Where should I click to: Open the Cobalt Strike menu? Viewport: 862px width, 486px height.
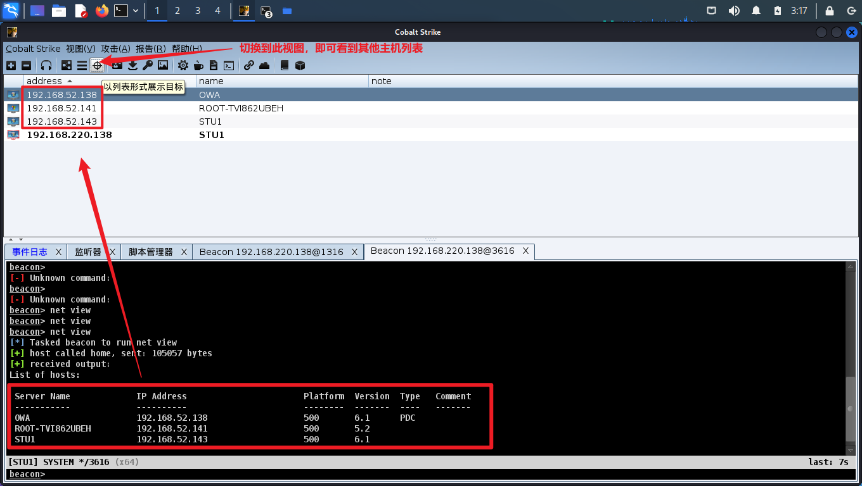[33, 49]
